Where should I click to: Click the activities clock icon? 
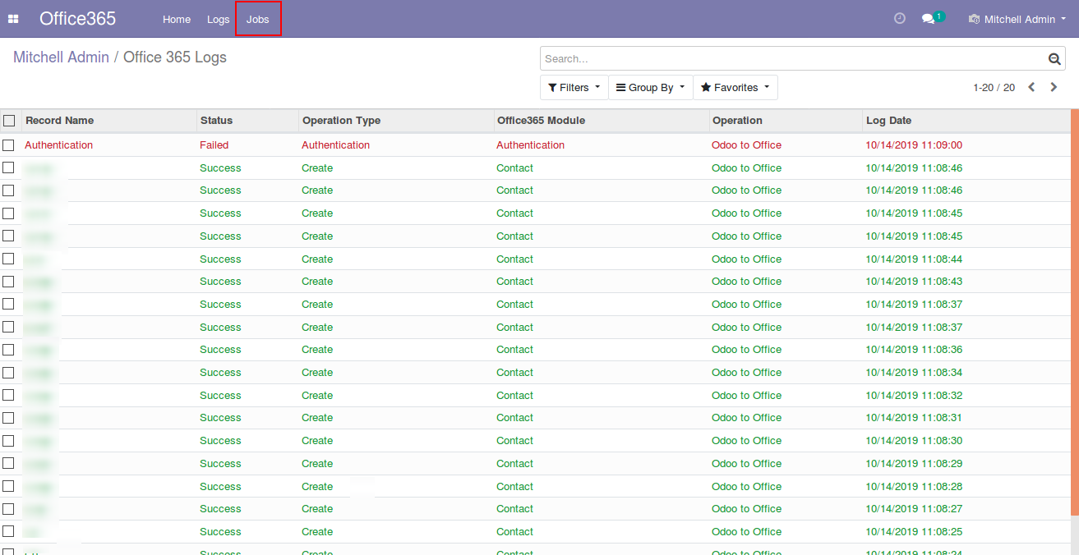coord(900,18)
